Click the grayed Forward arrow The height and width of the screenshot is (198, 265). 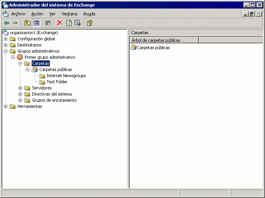click(15, 23)
